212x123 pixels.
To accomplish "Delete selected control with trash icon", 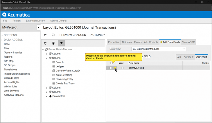I will click(53, 43).
